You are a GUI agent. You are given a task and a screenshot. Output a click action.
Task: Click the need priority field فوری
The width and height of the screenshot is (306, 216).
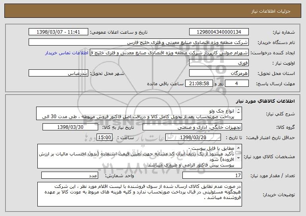(219, 63)
